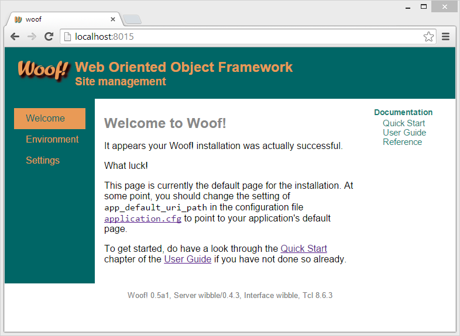Click the browser back arrow
The height and width of the screenshot is (336, 460).
[x=15, y=37]
